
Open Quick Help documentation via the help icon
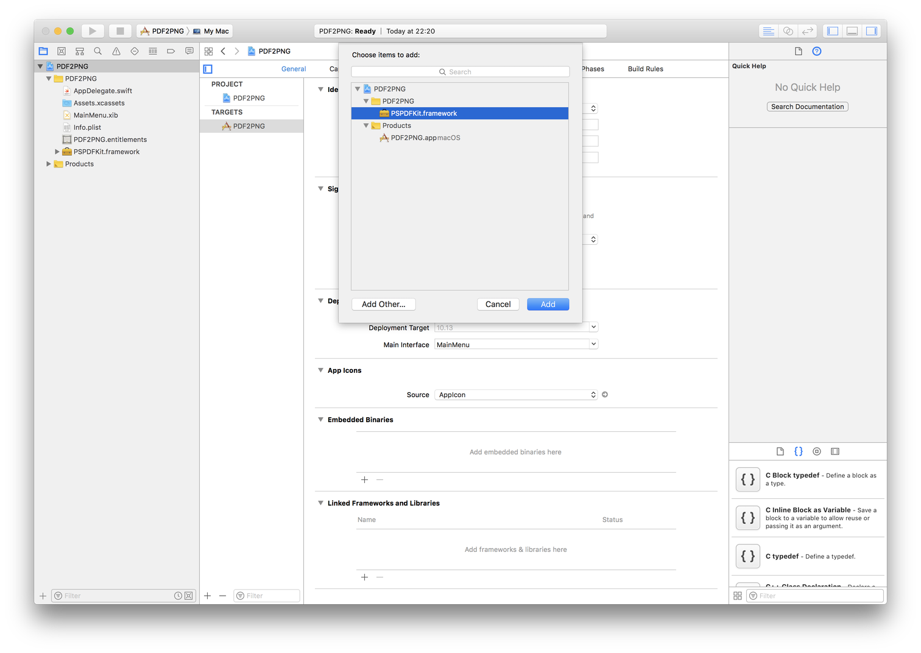click(x=816, y=51)
